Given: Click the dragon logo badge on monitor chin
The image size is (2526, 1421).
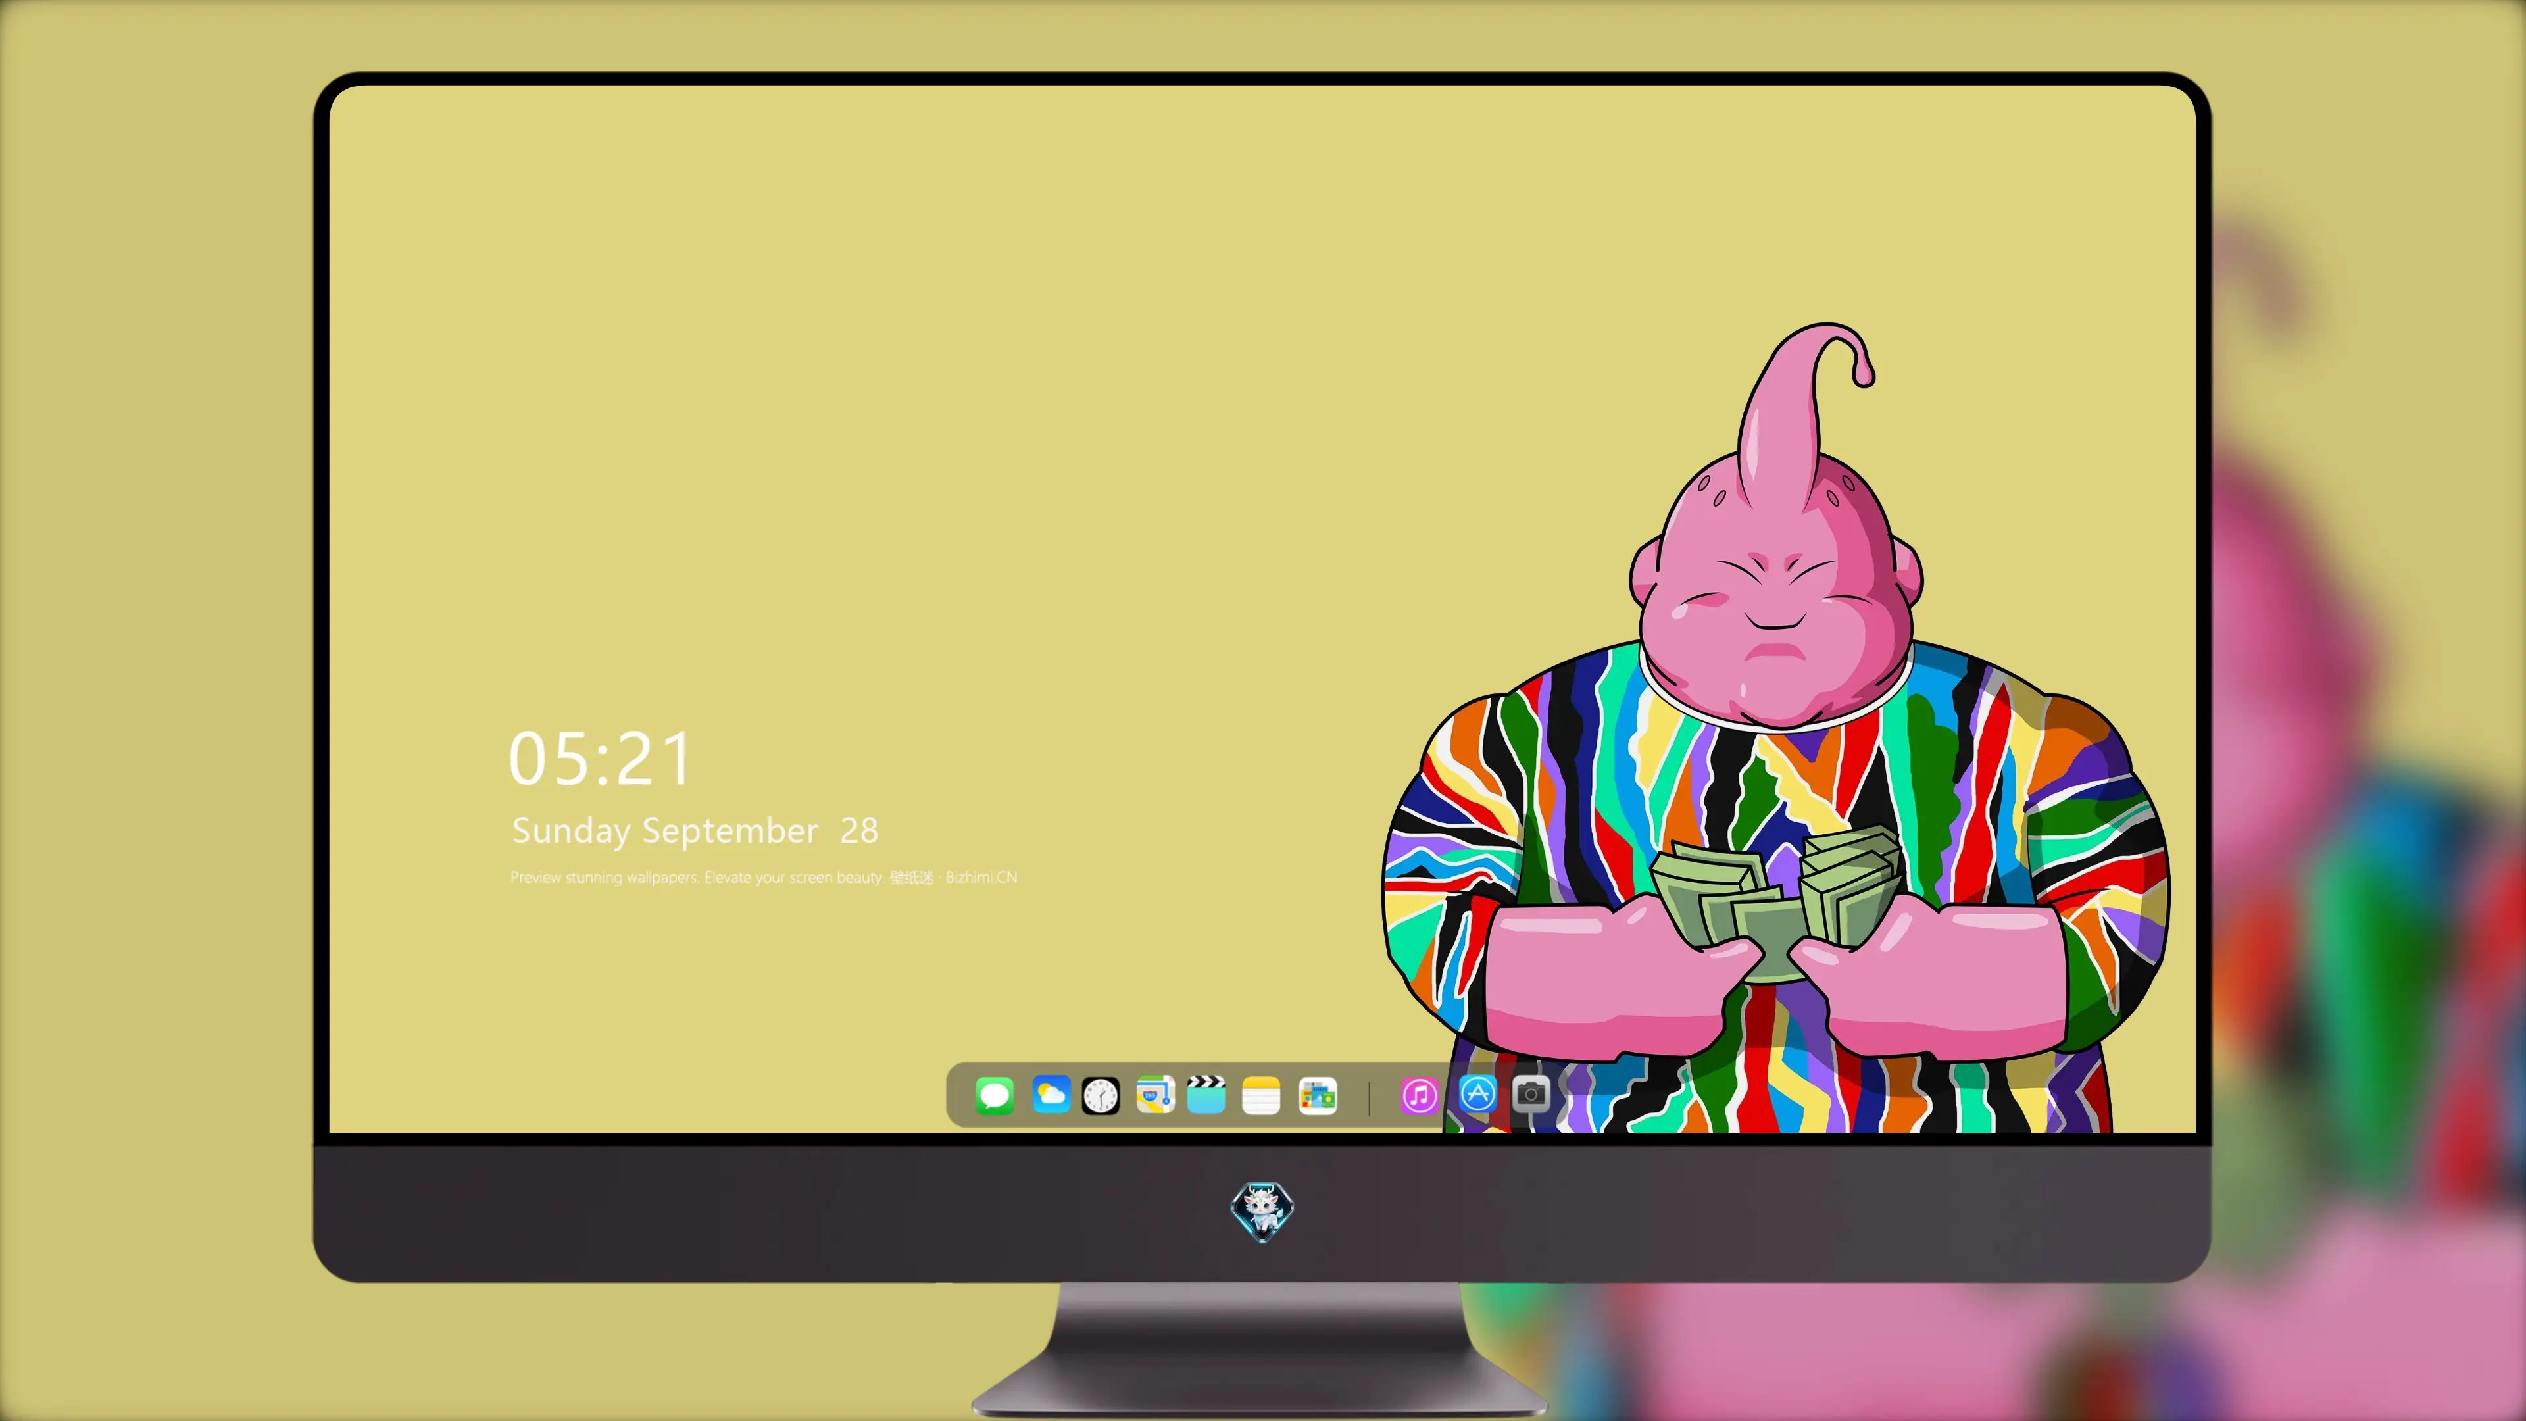Looking at the screenshot, I should [x=1262, y=1211].
